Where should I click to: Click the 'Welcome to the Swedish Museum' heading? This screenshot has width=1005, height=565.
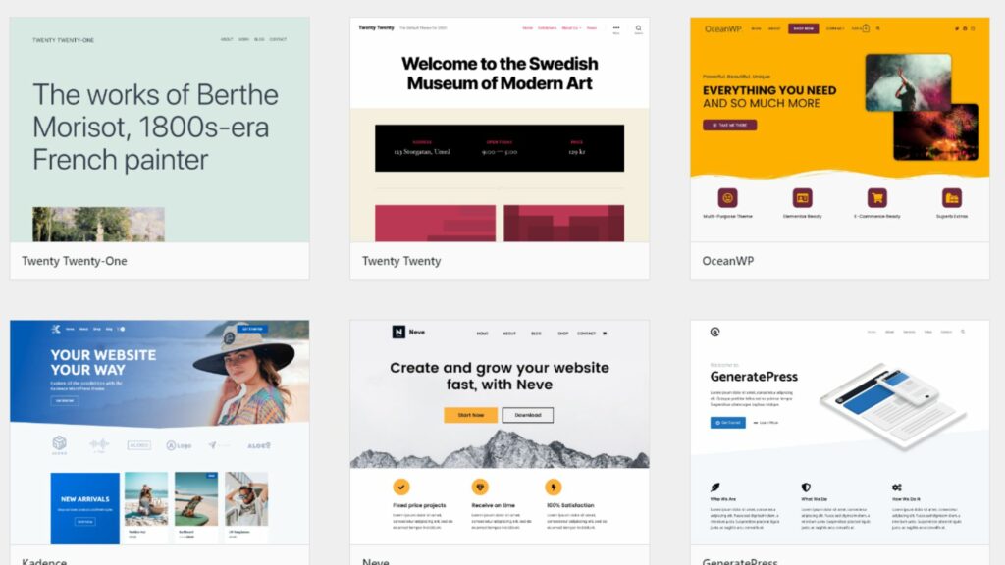(500, 73)
